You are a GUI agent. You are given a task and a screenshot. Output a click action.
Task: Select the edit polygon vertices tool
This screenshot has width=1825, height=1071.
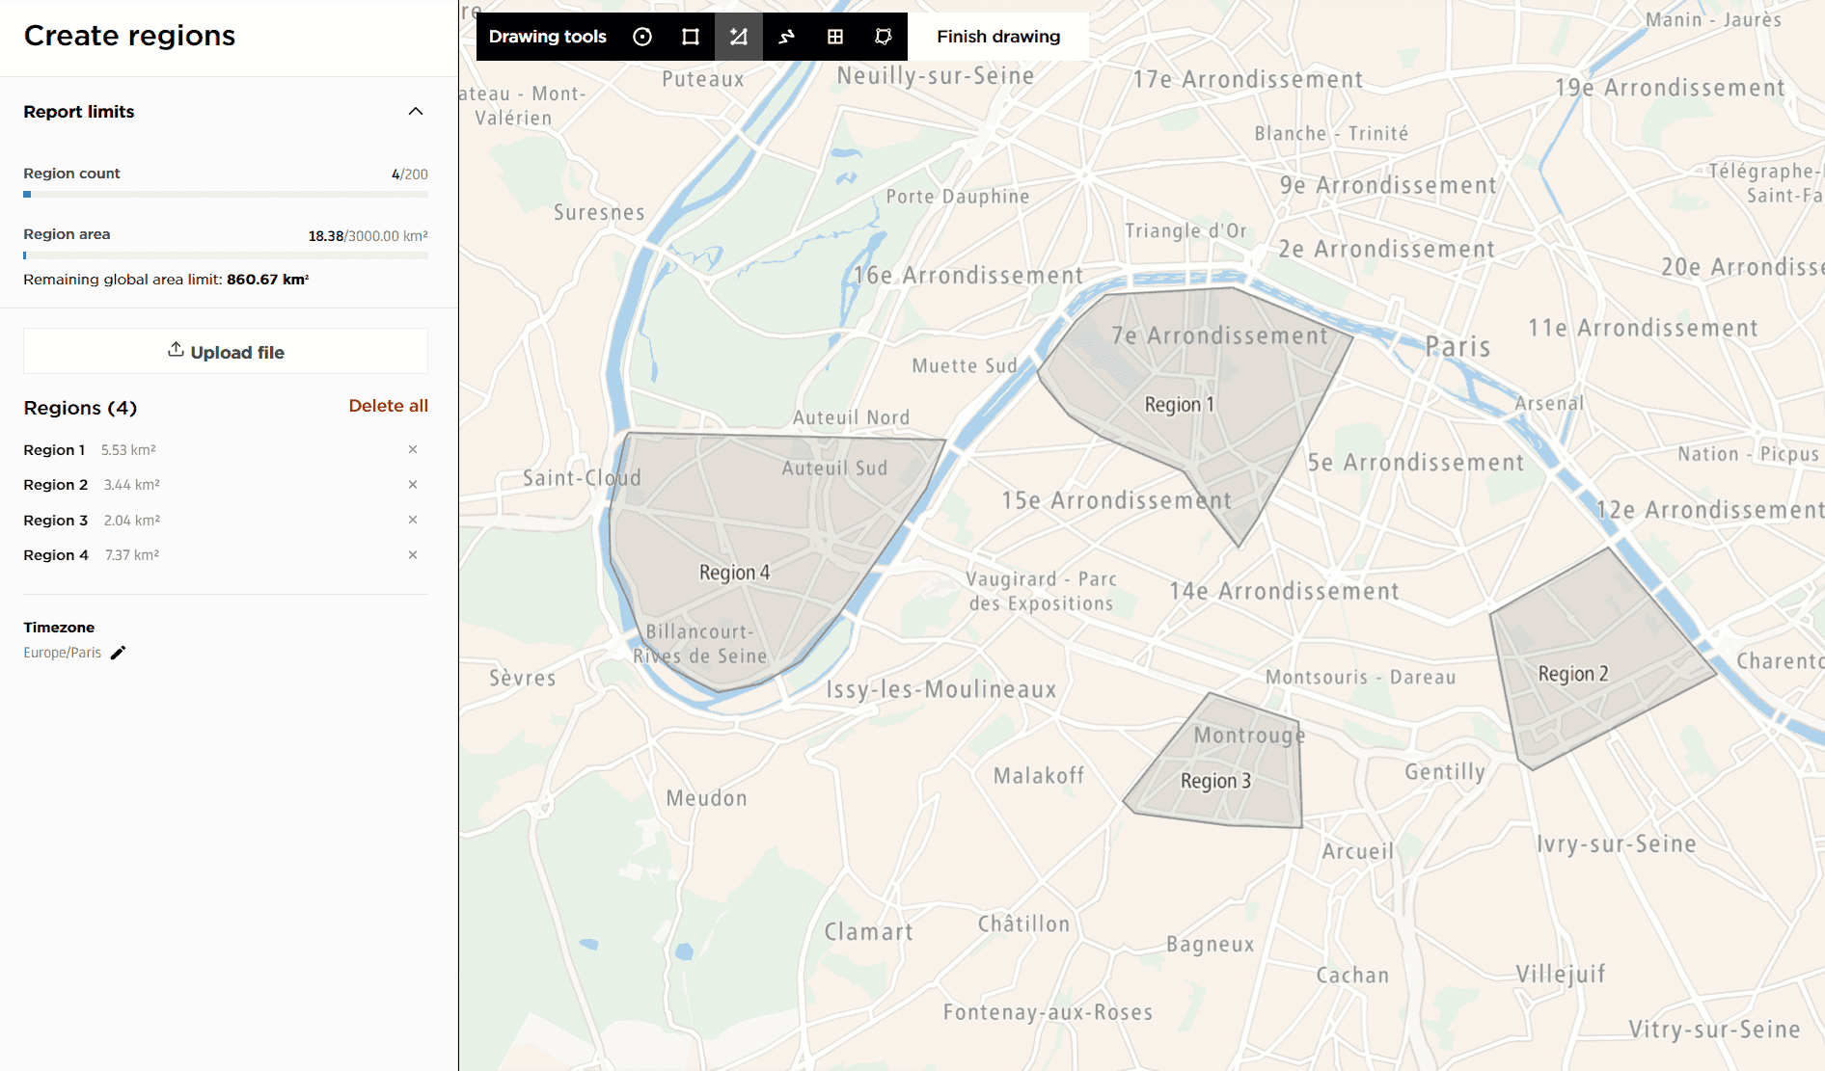884,37
